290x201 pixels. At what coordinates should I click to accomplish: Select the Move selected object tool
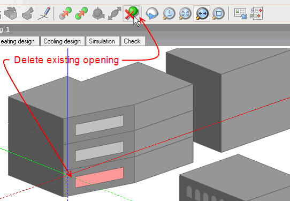(65, 13)
